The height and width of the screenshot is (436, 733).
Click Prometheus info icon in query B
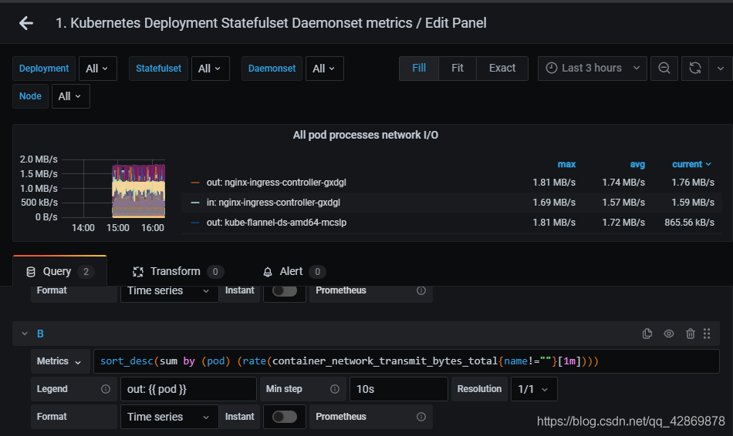421,417
